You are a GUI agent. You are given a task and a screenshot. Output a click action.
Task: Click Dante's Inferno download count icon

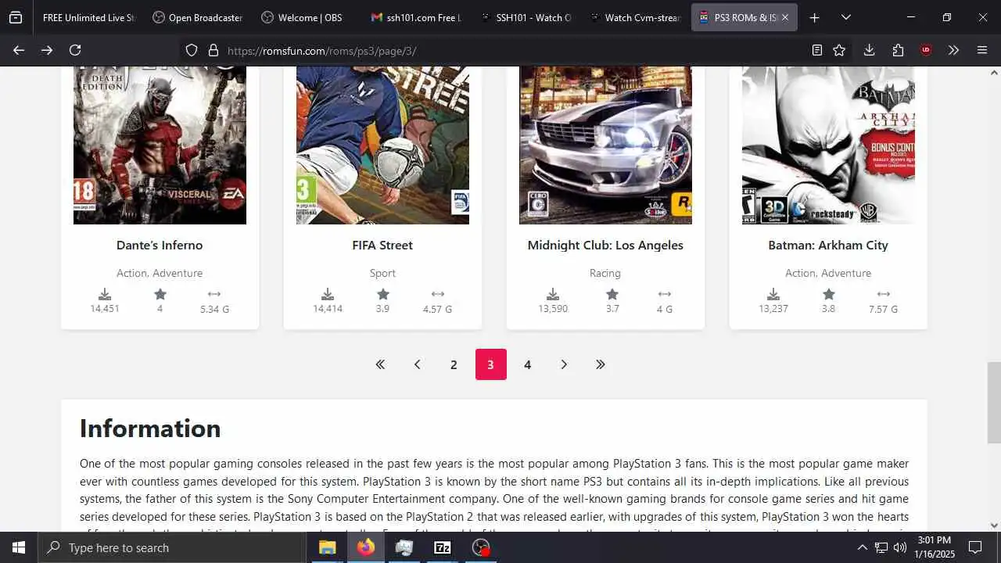105,294
